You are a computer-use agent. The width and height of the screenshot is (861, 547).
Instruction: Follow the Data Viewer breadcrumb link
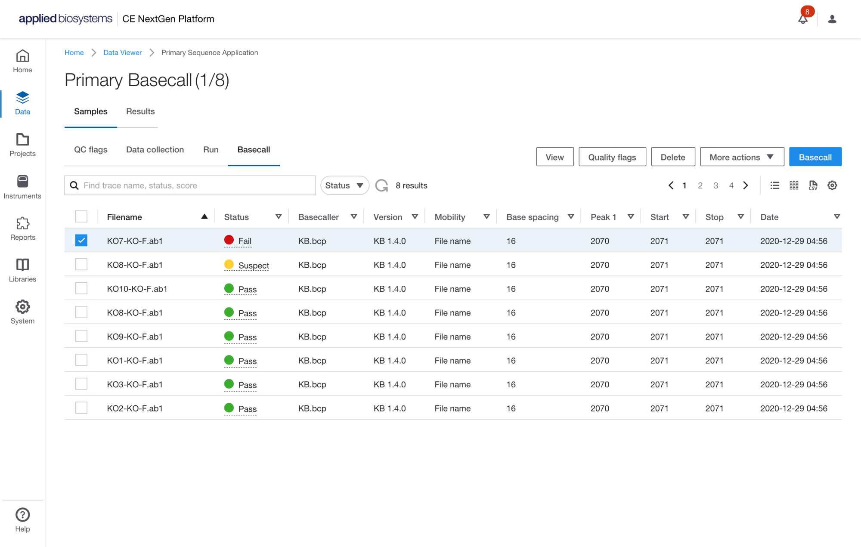coord(122,53)
